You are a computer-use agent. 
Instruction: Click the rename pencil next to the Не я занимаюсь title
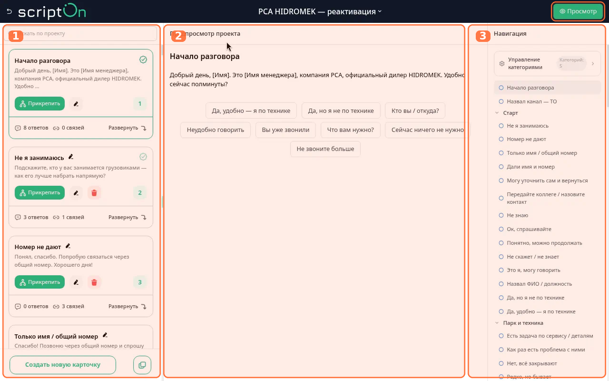[71, 157]
